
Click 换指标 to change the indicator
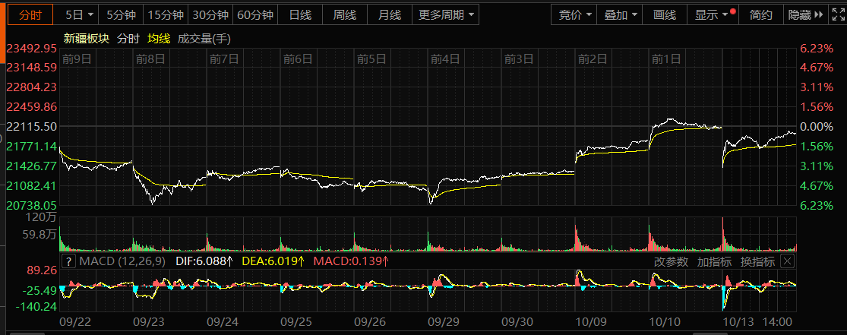pyautogui.click(x=757, y=261)
